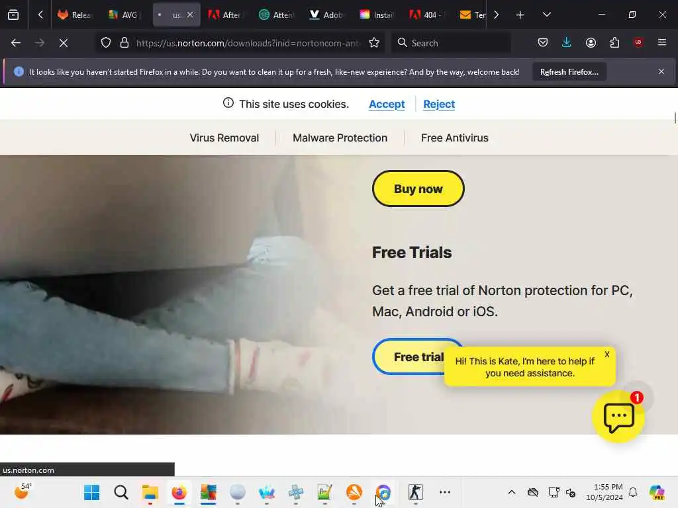Image resolution: width=678 pixels, height=508 pixels.
Task: Click the Free trial button
Action: point(409,357)
